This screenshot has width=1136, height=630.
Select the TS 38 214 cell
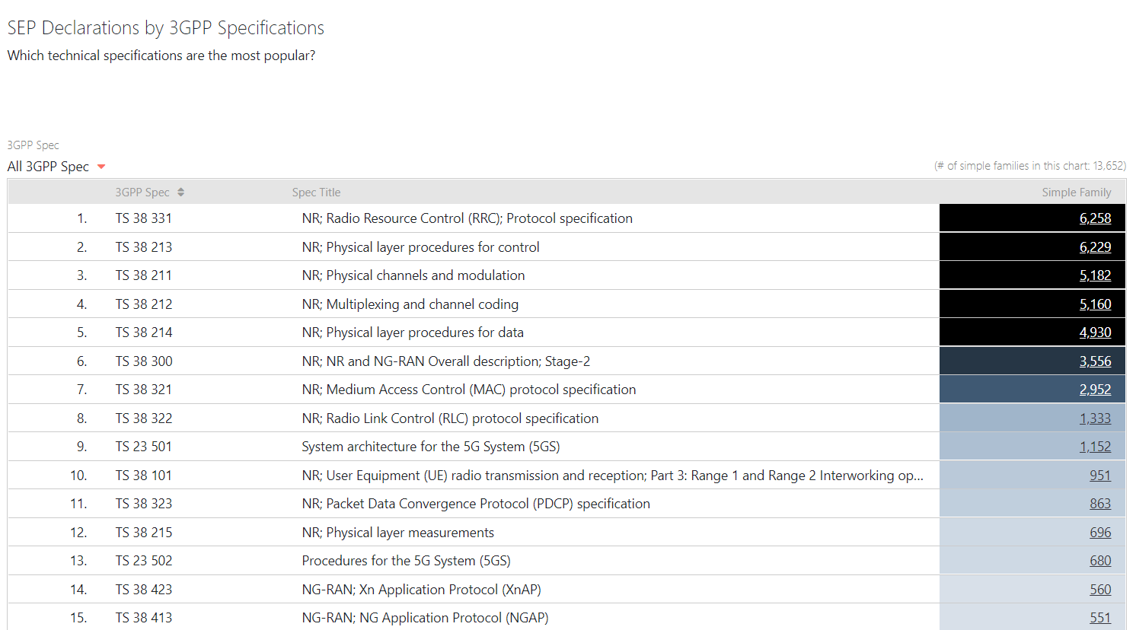coord(144,332)
